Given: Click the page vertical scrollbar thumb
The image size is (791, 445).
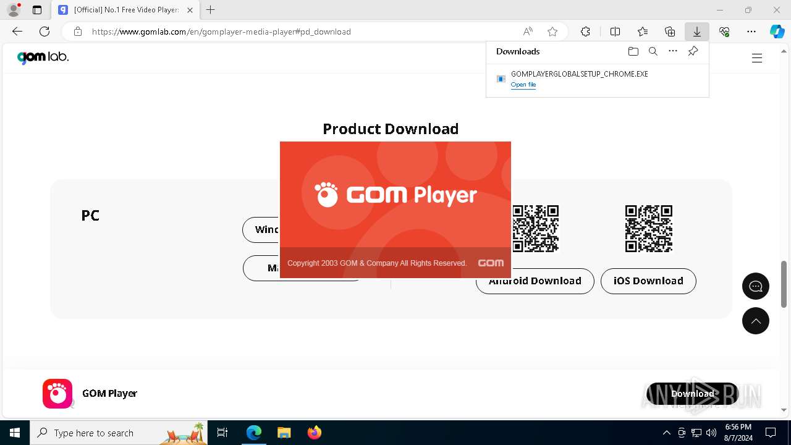Looking at the screenshot, I should [784, 284].
